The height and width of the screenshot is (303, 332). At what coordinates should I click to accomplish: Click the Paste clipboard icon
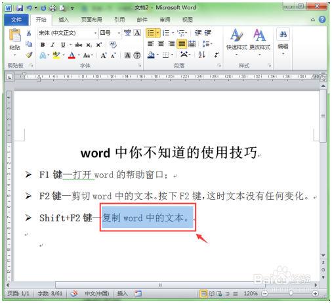(15, 35)
